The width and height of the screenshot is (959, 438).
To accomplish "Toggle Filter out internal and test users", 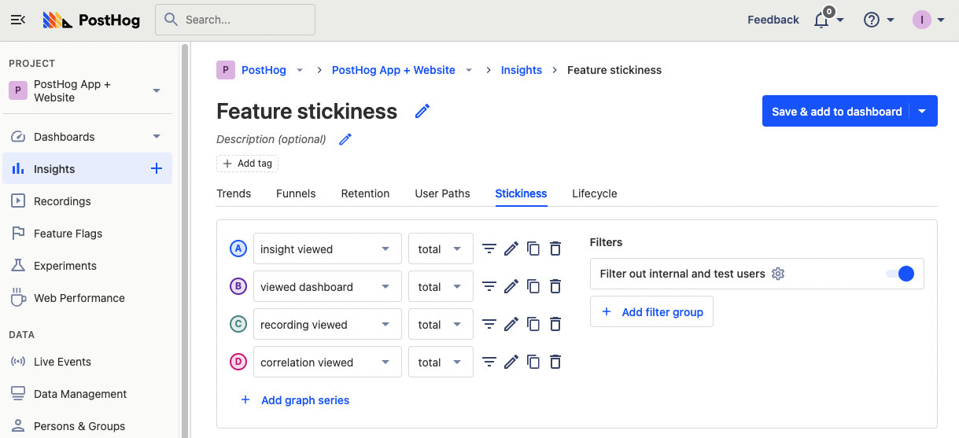I will click(x=899, y=274).
